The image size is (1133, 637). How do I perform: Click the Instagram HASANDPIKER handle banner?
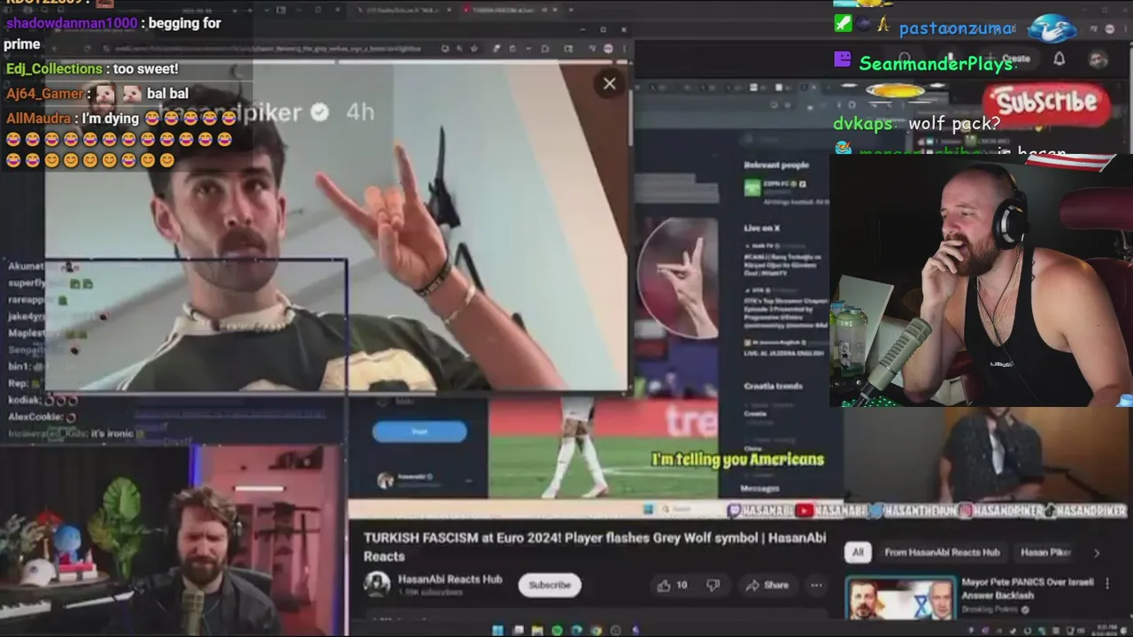(x=1000, y=510)
